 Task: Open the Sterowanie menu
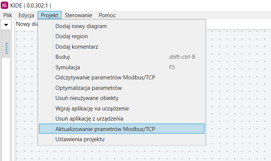pos(78,15)
